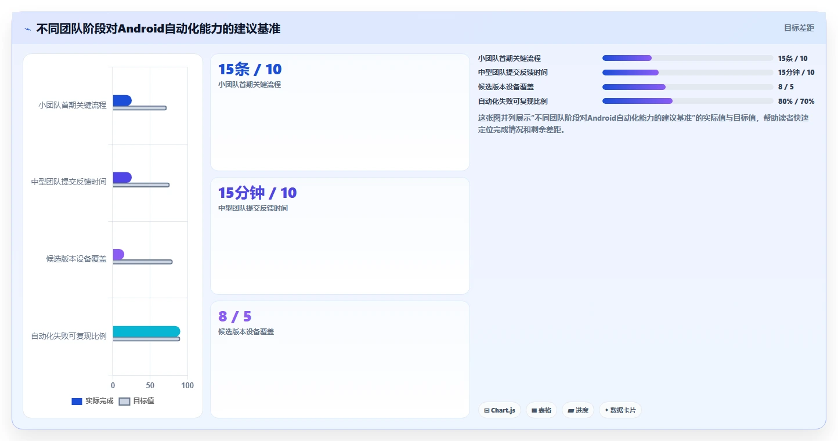
Task: Toggle 实际完成 legend swatch in chart
Action: (x=77, y=402)
